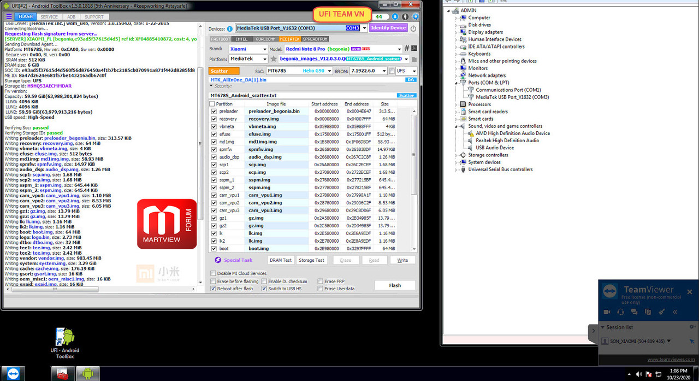Select the SPREADTRUM chipset tab

pos(315,39)
